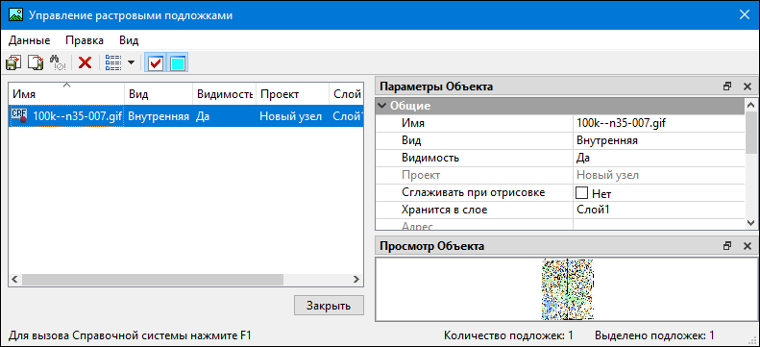
Task: Close the Параметры Объекта panel
Action: [x=747, y=87]
